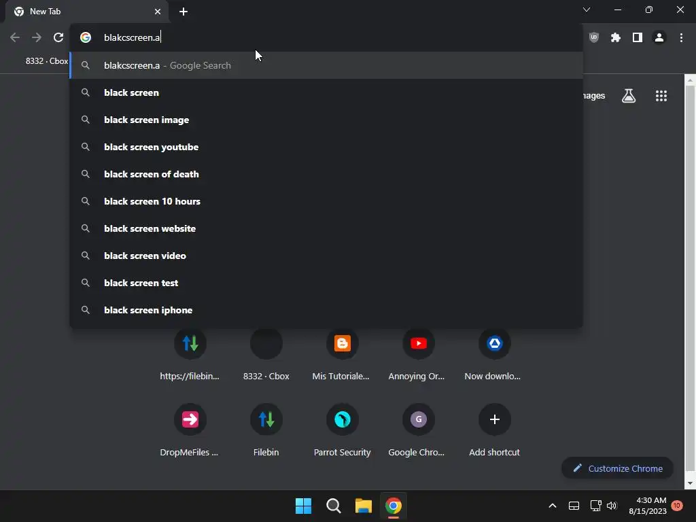Screen dimensions: 696x522
Task: Open the clock and date panel
Action: click(x=648, y=506)
